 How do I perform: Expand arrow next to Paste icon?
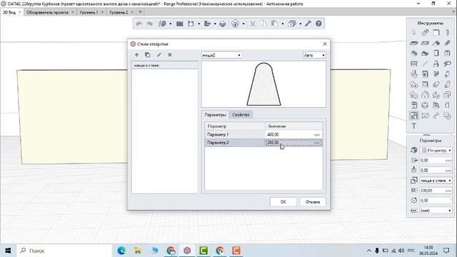coord(283,24)
